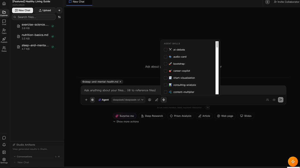Check the ai-debate skill checkbox
This screenshot has width=300, height=168.
click(165, 50)
